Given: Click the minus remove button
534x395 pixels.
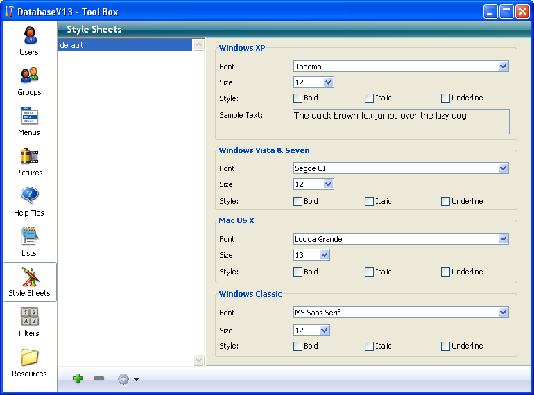Looking at the screenshot, I should pyautogui.click(x=99, y=379).
